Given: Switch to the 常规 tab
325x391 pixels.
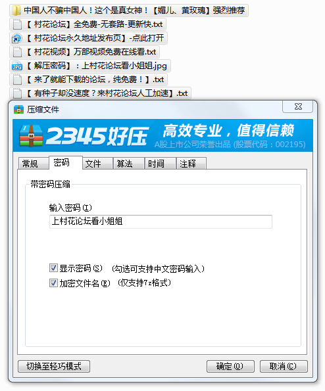Looking at the screenshot, I should (34, 164).
